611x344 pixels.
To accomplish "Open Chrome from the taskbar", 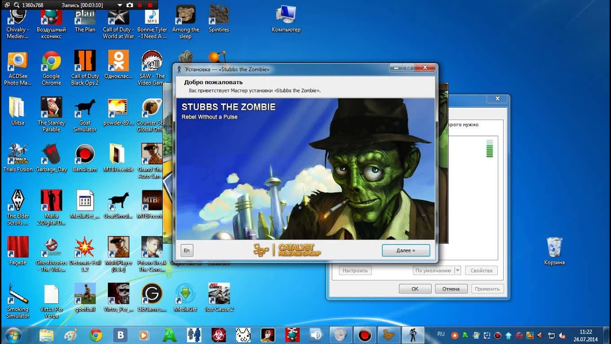I will click(95, 335).
